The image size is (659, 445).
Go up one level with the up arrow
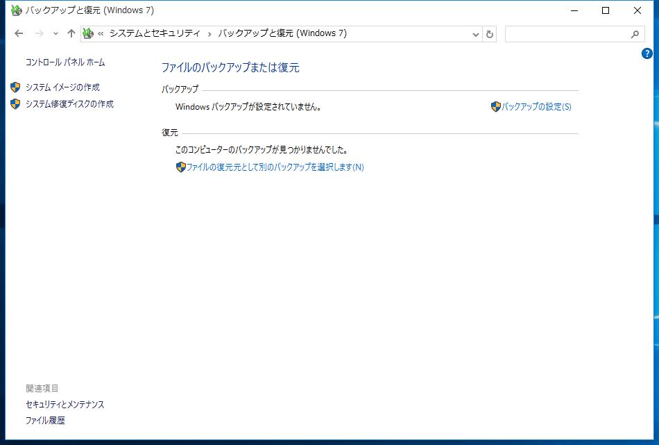point(71,33)
